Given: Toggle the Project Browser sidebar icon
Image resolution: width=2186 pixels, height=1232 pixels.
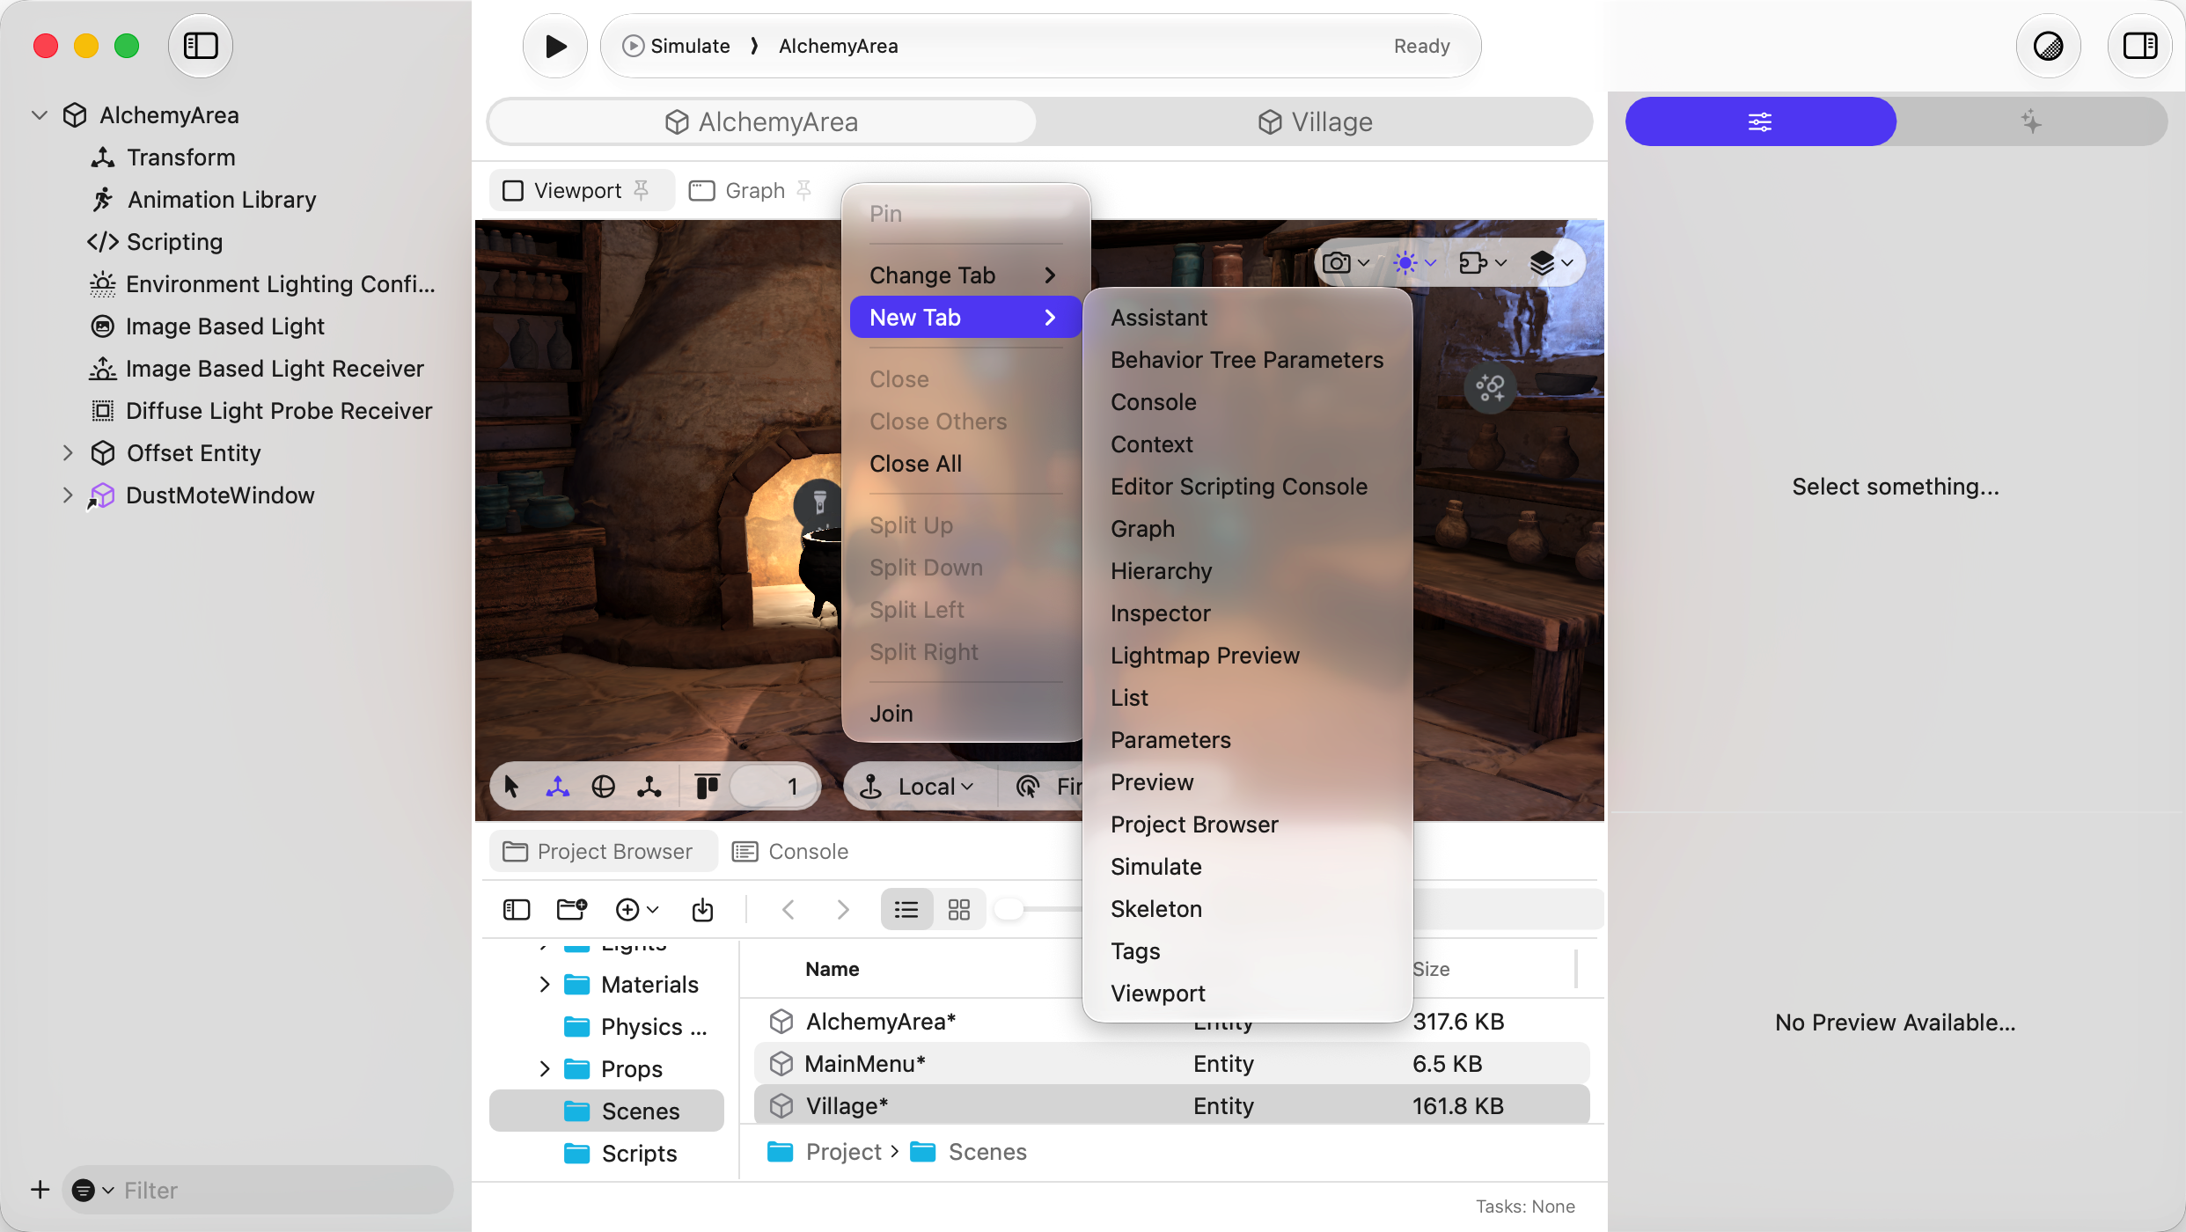Looking at the screenshot, I should tap(517, 910).
